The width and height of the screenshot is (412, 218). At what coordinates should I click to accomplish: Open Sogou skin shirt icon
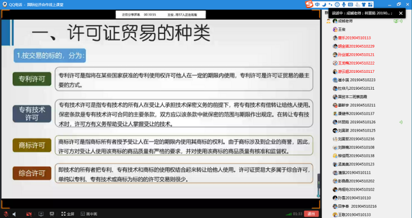[364, 4]
